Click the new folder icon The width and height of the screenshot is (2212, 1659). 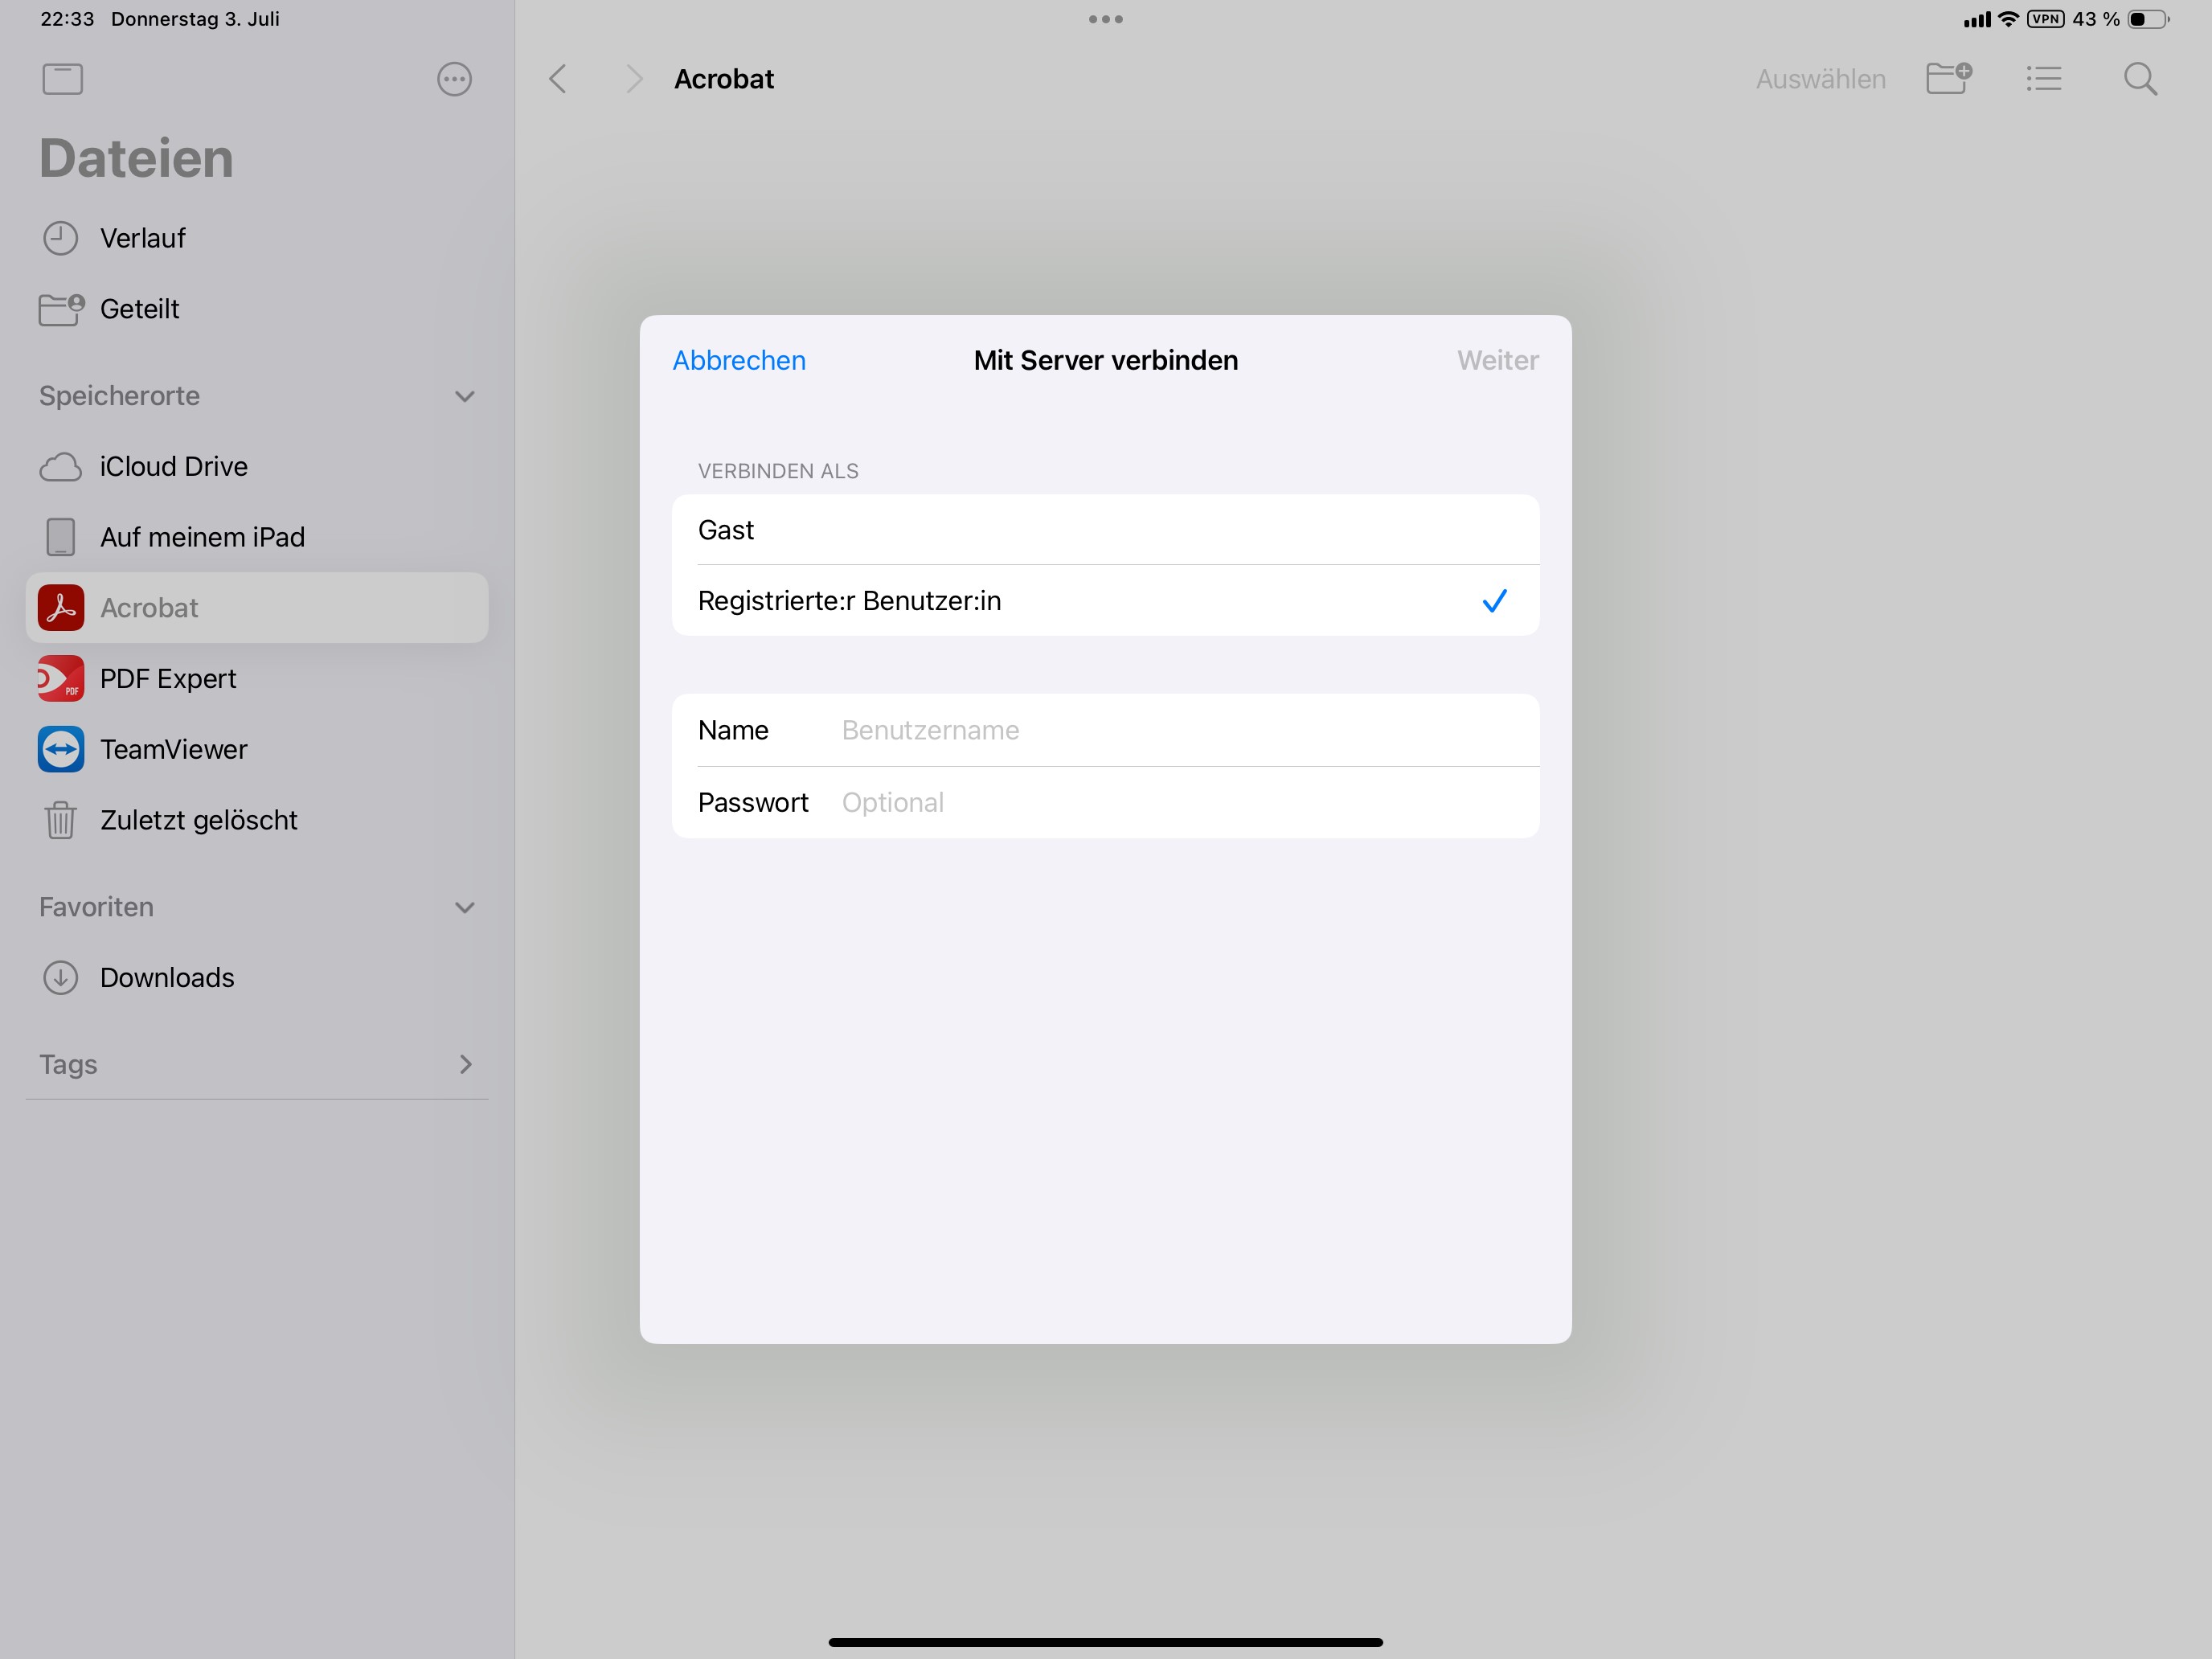(x=1948, y=78)
